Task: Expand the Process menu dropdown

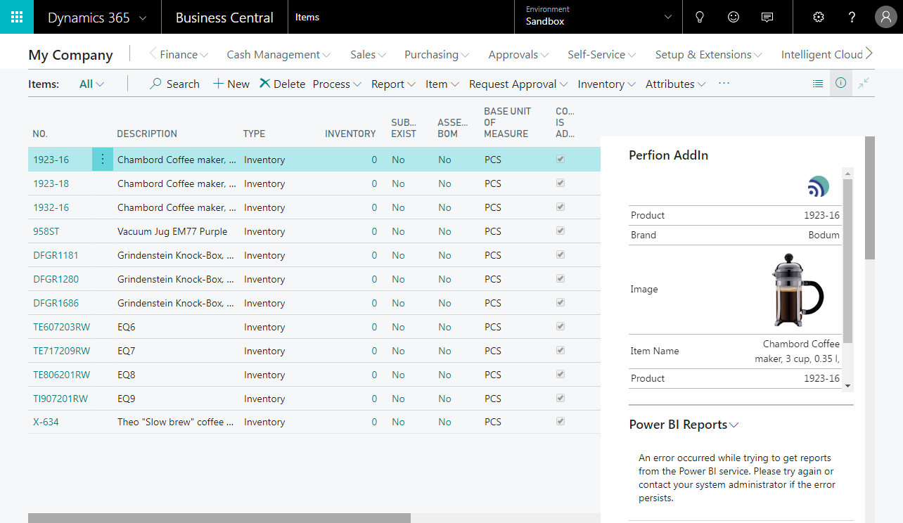Action: pyautogui.click(x=337, y=84)
